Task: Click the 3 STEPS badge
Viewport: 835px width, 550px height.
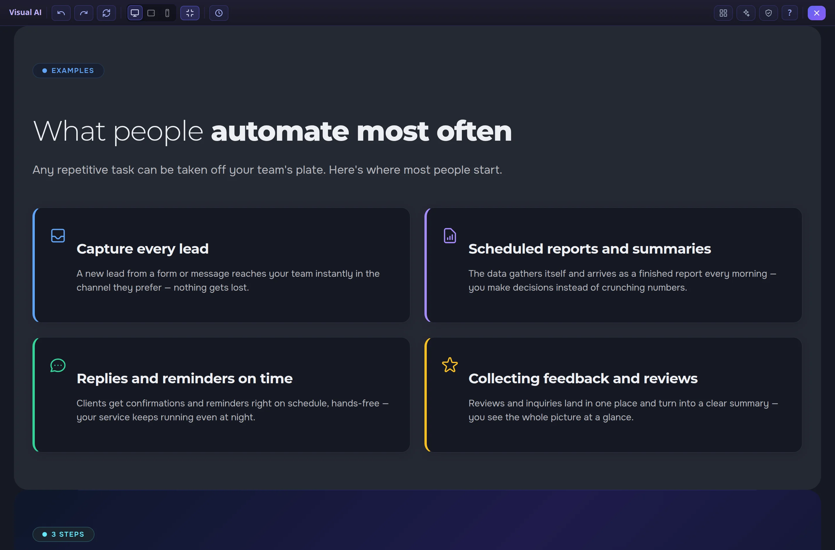Action: (63, 534)
